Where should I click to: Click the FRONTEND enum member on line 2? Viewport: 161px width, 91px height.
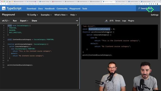click(13, 28)
